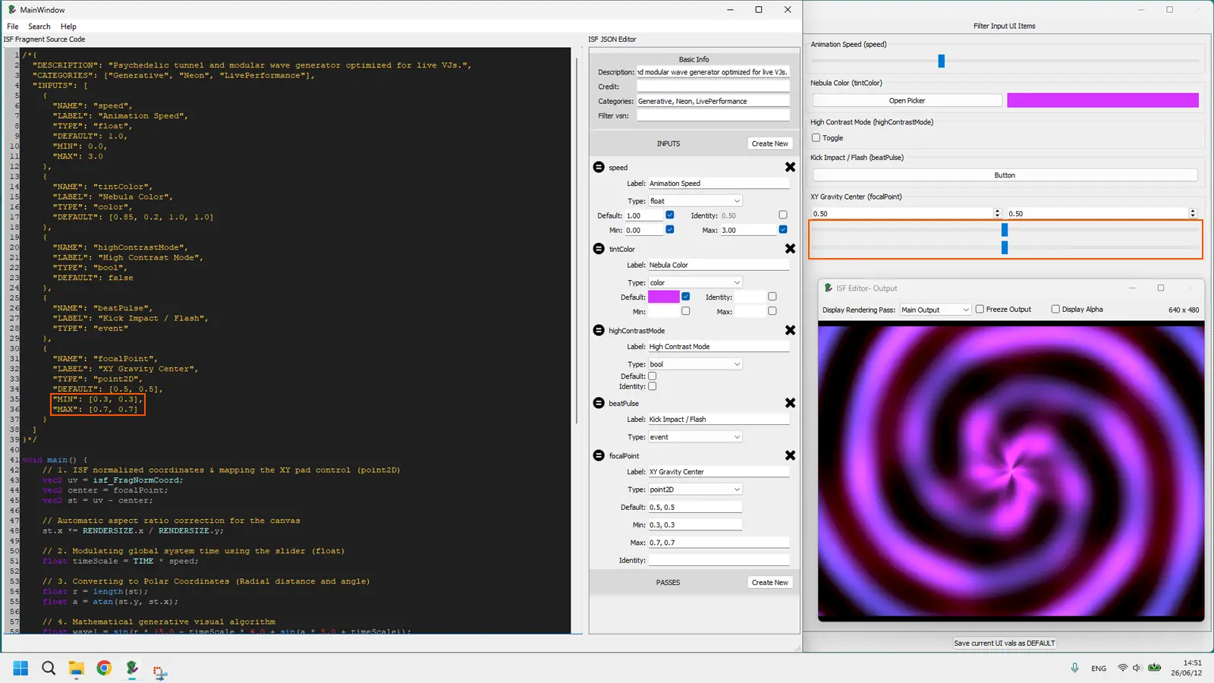Collapse the beatPulse input entry
1214x683 pixels.
click(599, 403)
